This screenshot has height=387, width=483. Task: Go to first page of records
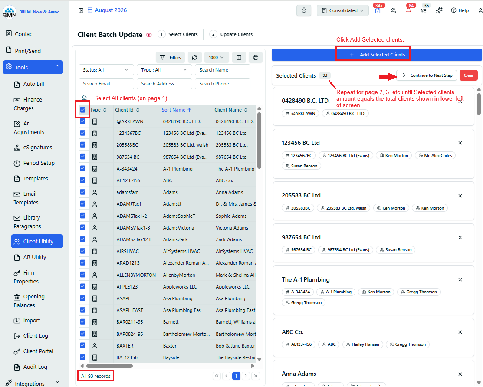tap(217, 376)
